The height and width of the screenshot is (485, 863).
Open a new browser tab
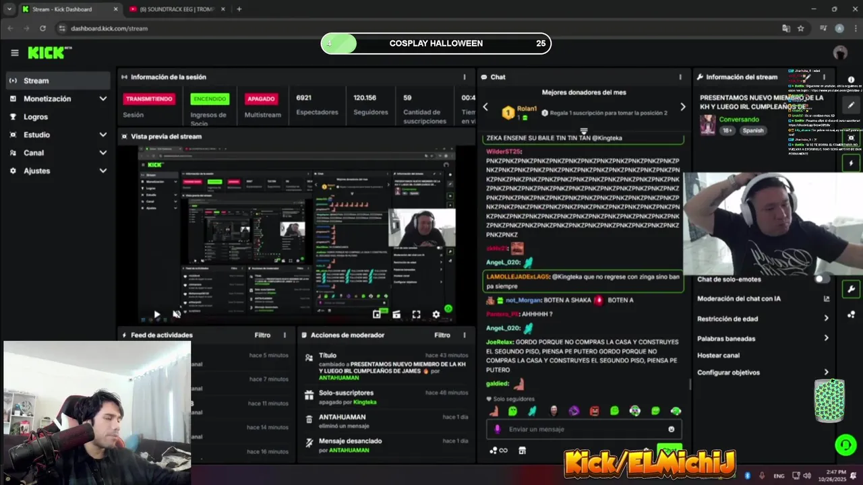tap(239, 9)
